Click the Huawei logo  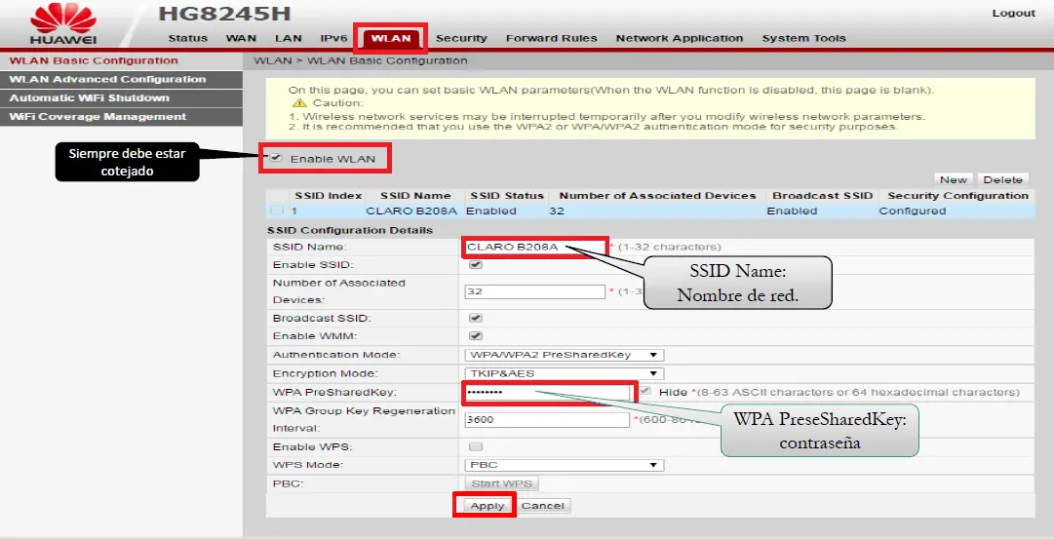tap(63, 22)
